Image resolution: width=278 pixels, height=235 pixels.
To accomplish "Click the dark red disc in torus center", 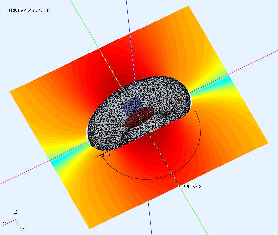I will [139, 117].
